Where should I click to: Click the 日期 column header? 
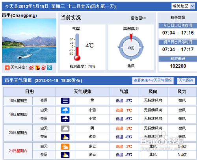[30, 91]
